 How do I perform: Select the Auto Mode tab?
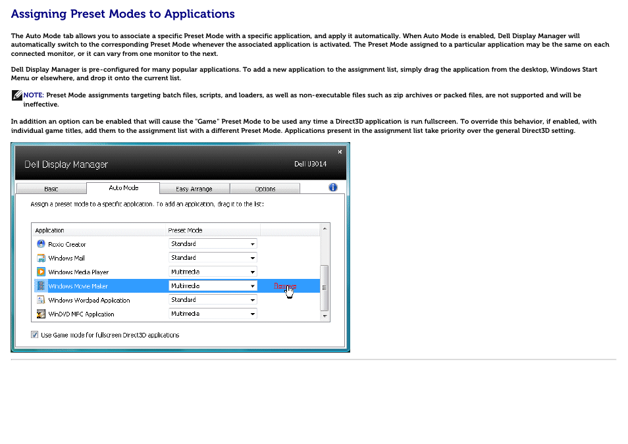point(123,187)
